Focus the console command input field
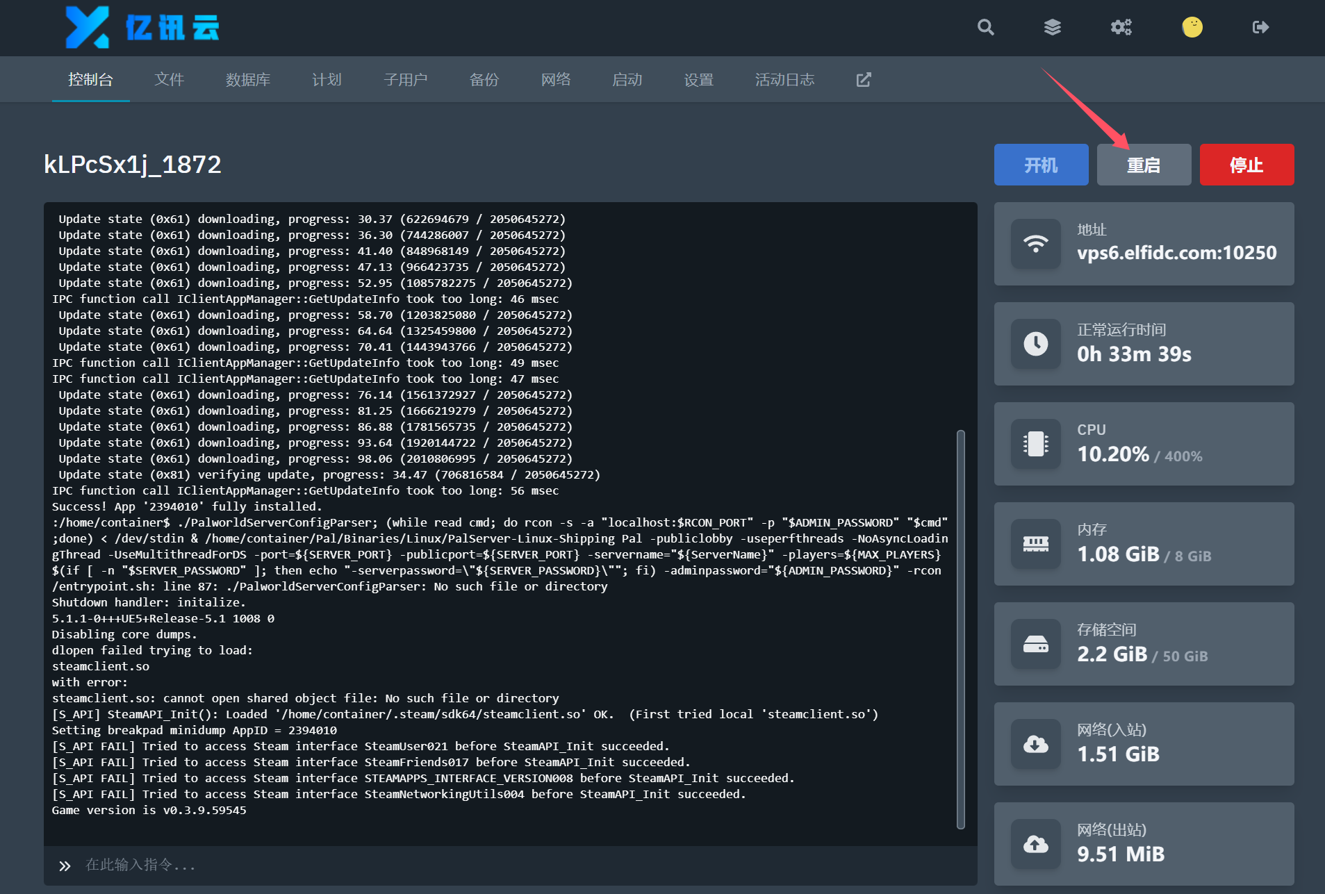The width and height of the screenshot is (1325, 894). pyautogui.click(x=511, y=866)
